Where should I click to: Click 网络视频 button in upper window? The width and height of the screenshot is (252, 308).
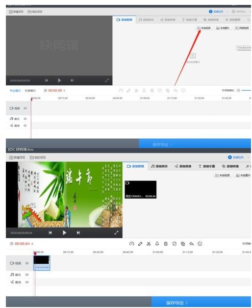click(242, 28)
